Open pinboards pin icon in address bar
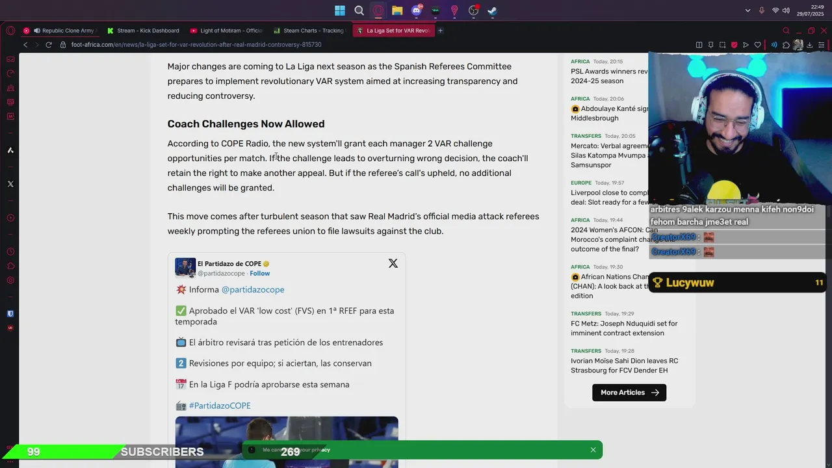This screenshot has height=468, width=832. [710, 45]
